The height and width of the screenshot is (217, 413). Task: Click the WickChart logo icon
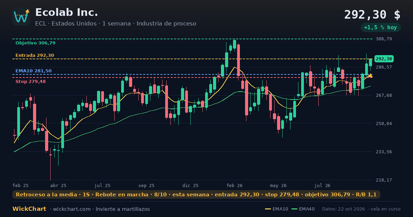(x=21, y=17)
